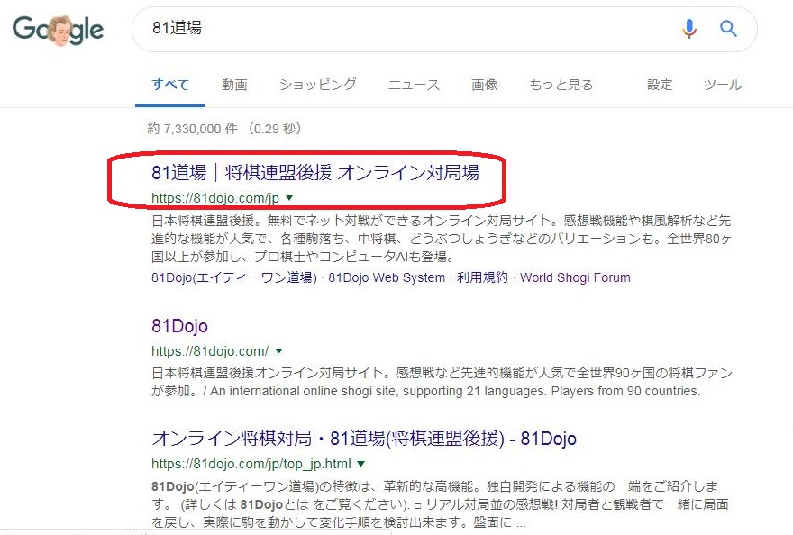
Task: Click the Google doodle logo
Action: tap(59, 30)
